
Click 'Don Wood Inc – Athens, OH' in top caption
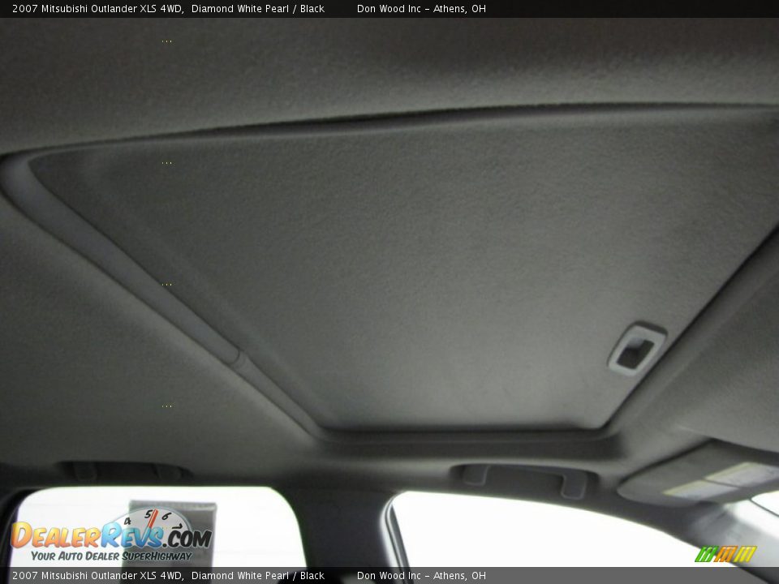(421, 8)
